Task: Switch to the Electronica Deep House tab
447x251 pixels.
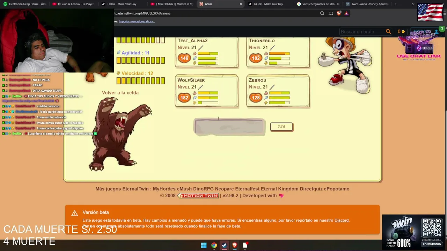Action: [x=24, y=4]
